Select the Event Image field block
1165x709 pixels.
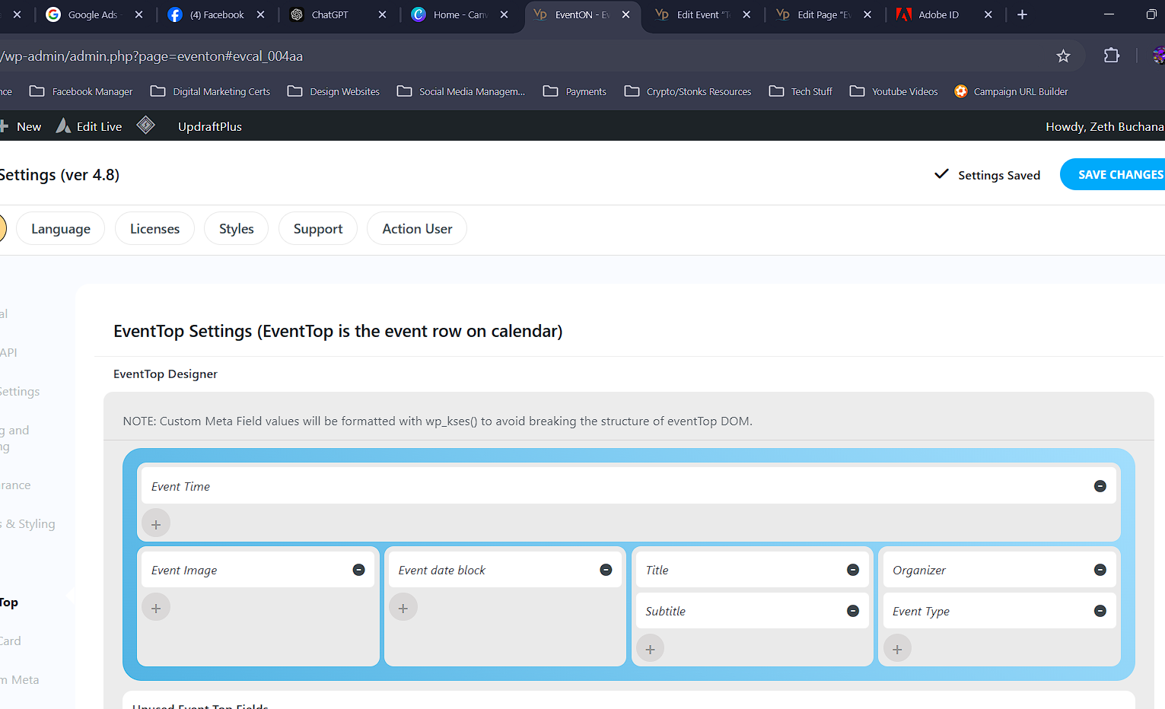point(258,570)
